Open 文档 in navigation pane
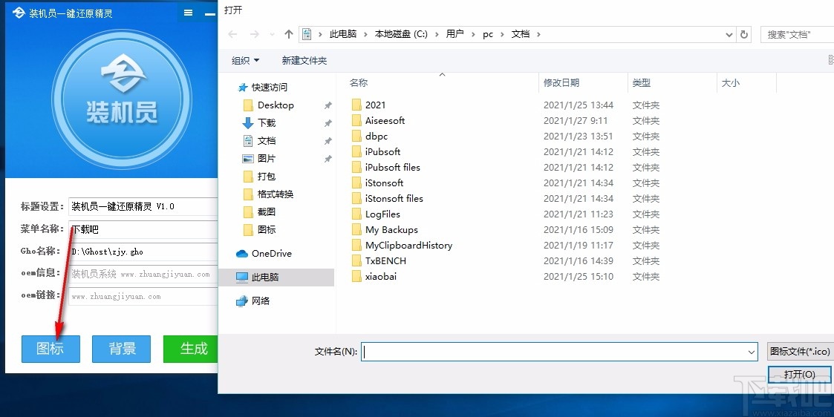 click(x=267, y=141)
